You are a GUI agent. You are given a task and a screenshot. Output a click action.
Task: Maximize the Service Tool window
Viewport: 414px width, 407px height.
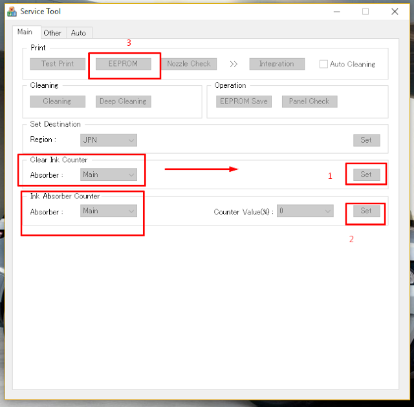pyautogui.click(x=365, y=12)
